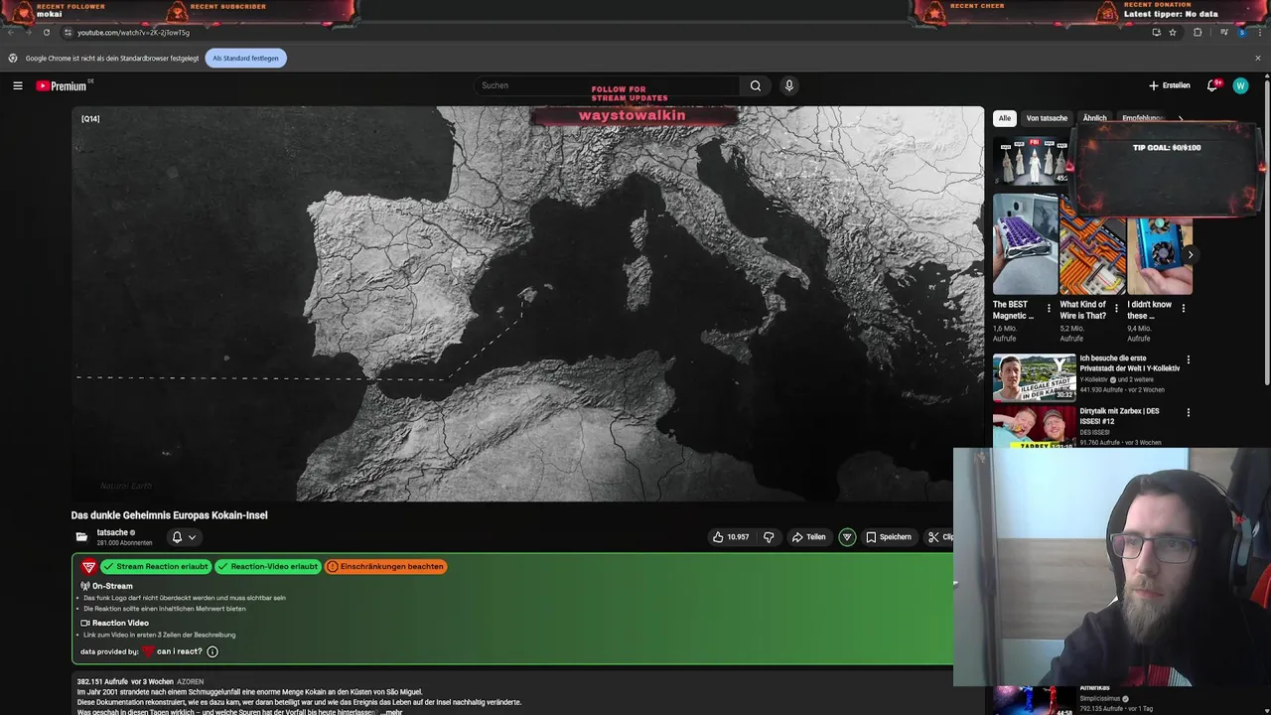This screenshot has width=1271, height=715.
Task: Reload the page in Chrome
Action: [x=46, y=32]
